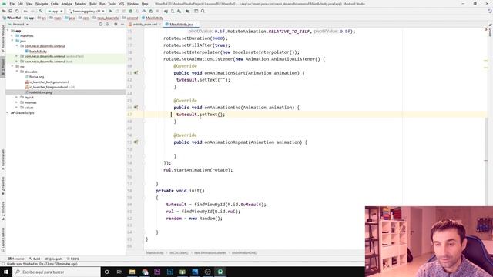Click the Debug app bug icon

131,11
